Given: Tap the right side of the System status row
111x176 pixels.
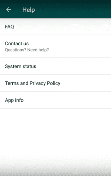Looking at the screenshot, I should [x=95, y=66].
